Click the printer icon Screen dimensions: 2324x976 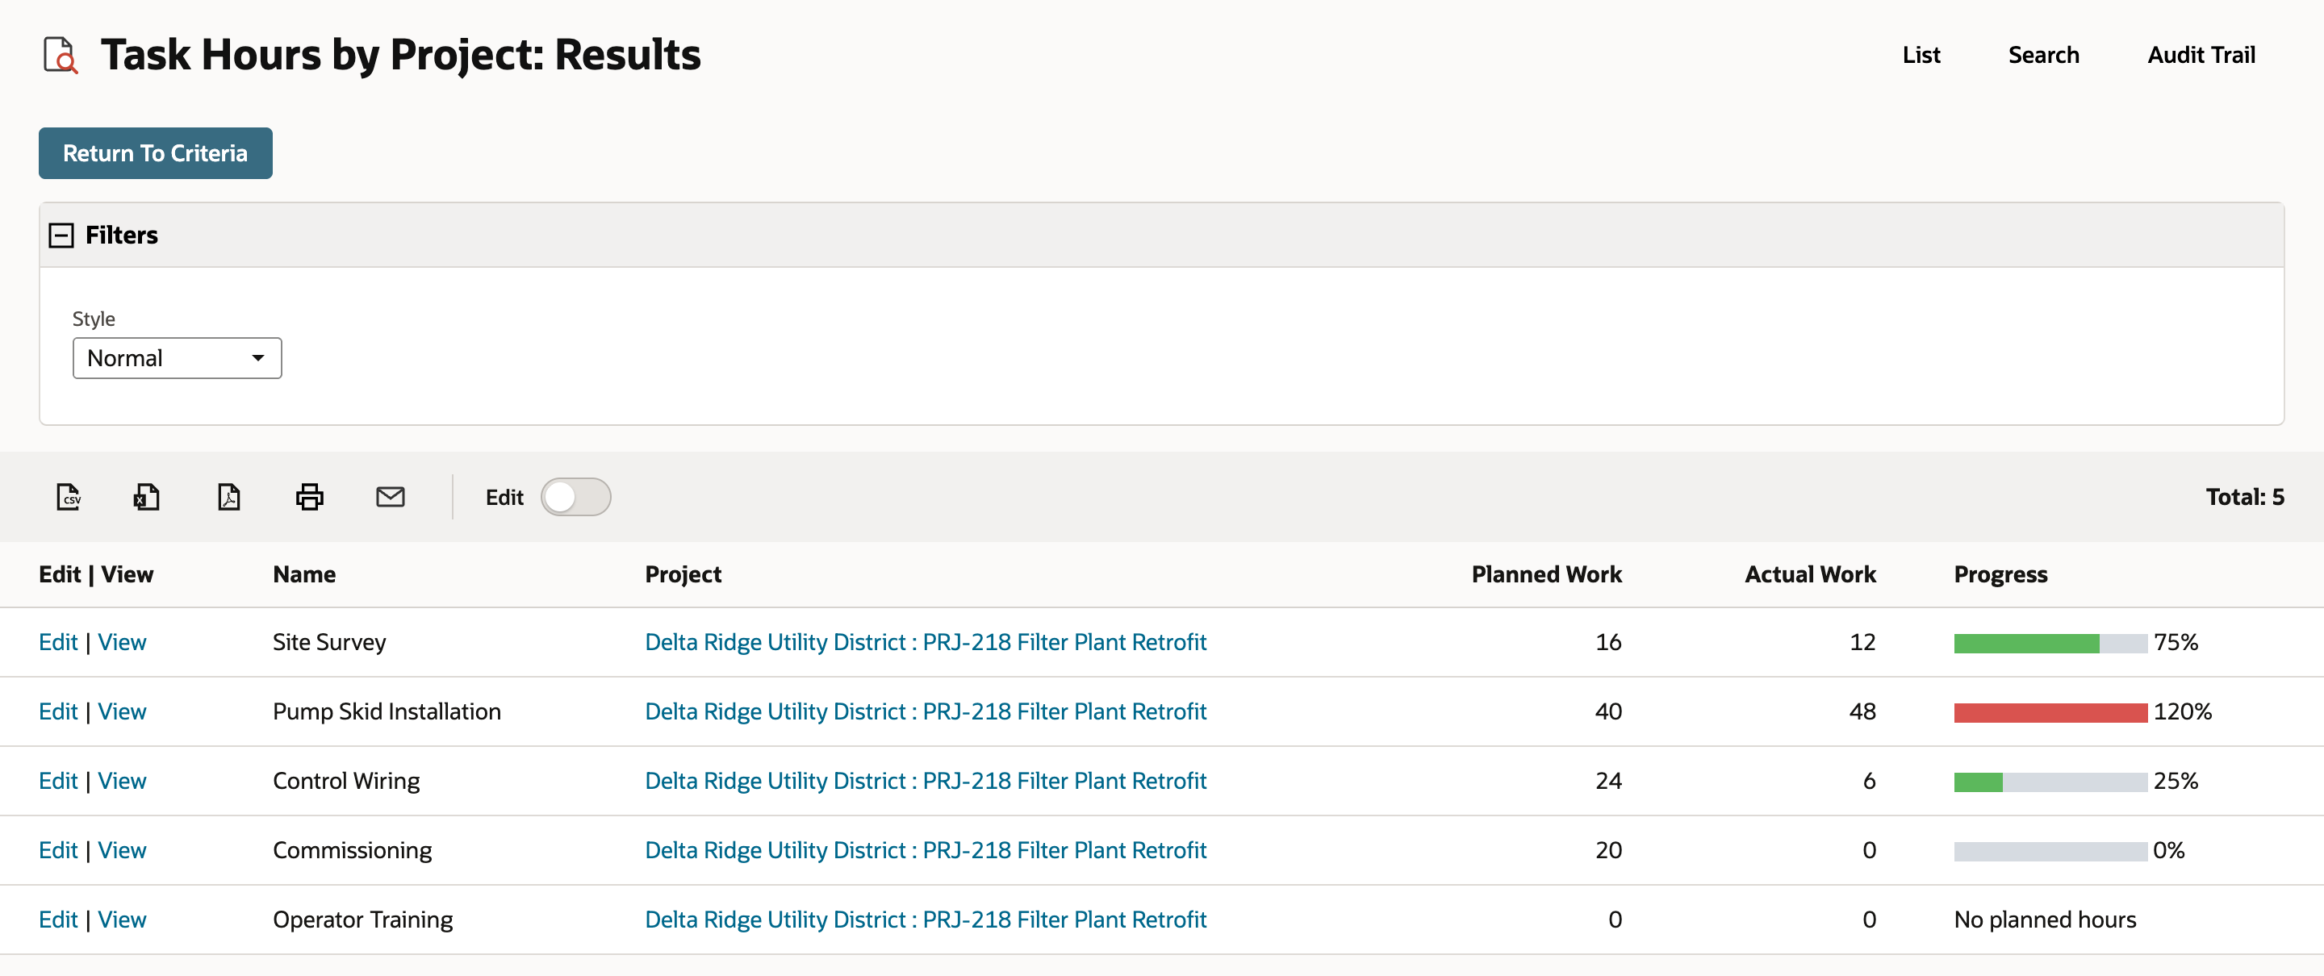pos(309,497)
